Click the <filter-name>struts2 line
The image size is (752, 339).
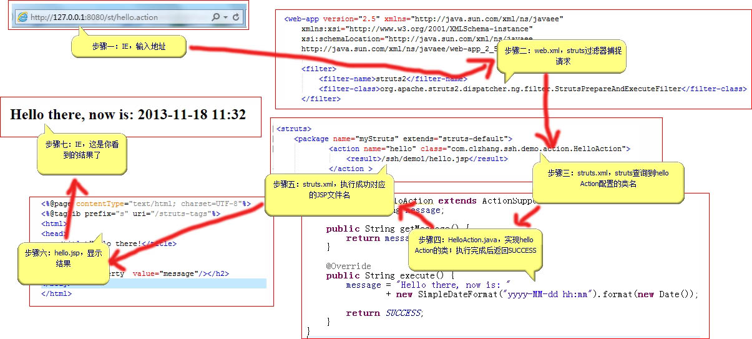(393, 79)
